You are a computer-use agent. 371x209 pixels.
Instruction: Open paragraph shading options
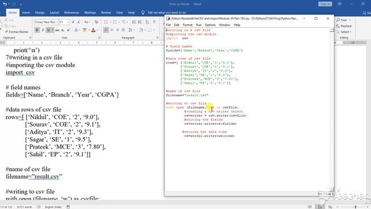pyautogui.click(x=141, y=30)
